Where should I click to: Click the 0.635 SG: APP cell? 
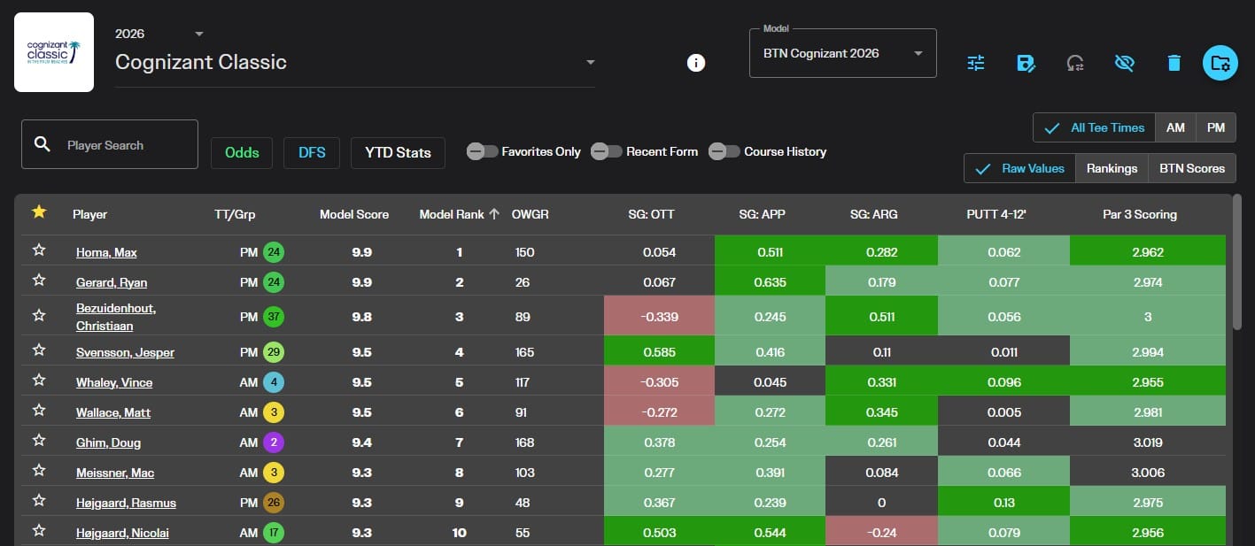pos(771,282)
